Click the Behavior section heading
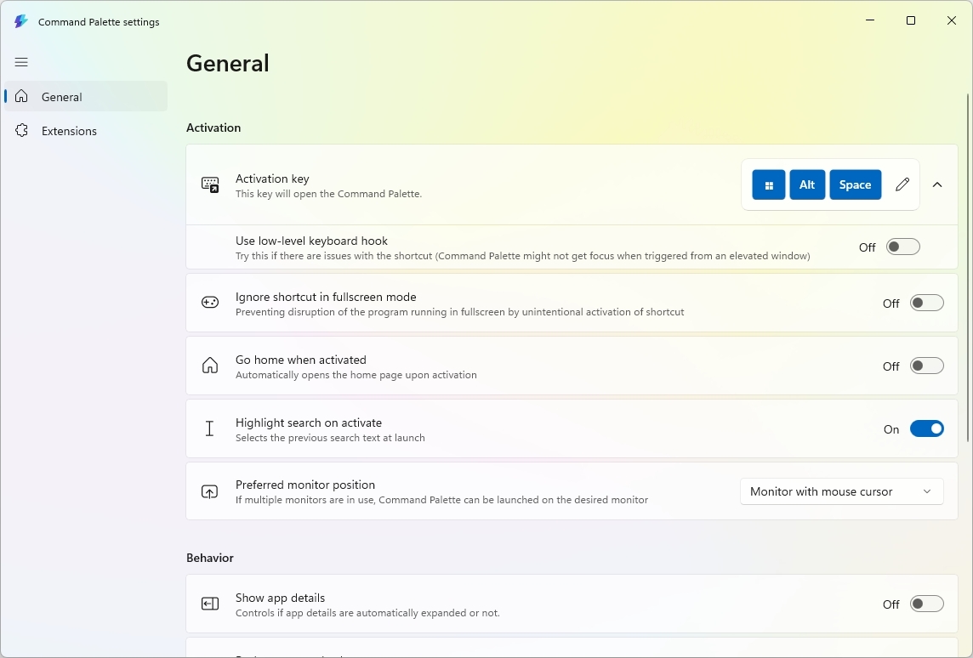Image resolution: width=973 pixels, height=658 pixels. click(210, 558)
